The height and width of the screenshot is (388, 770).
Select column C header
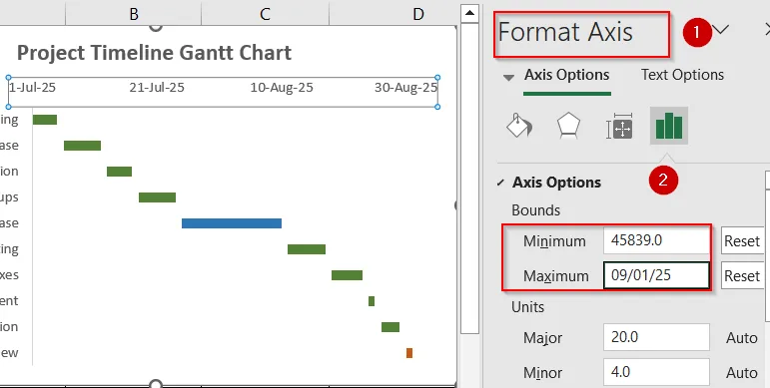click(x=266, y=13)
